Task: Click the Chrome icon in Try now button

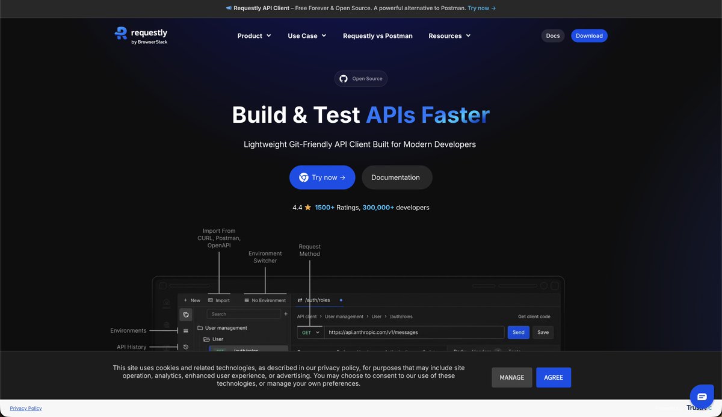Action: click(x=304, y=178)
